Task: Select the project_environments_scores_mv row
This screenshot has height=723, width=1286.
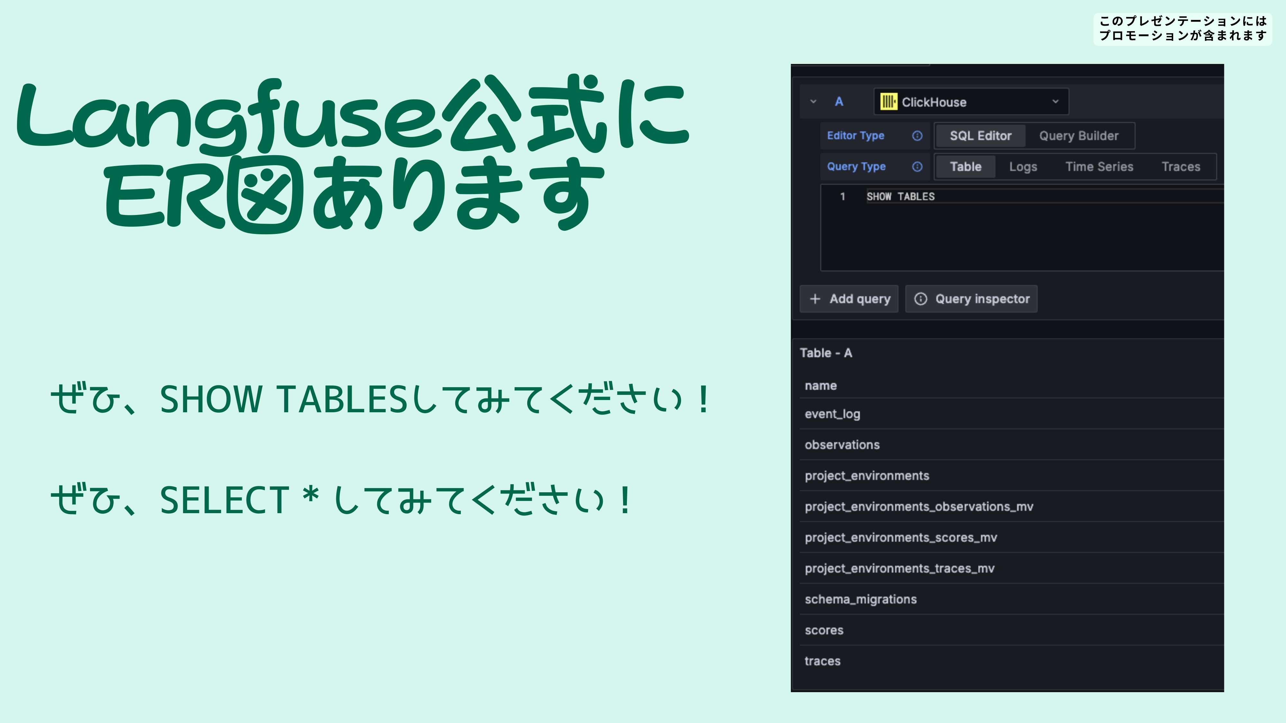Action: [1011, 538]
